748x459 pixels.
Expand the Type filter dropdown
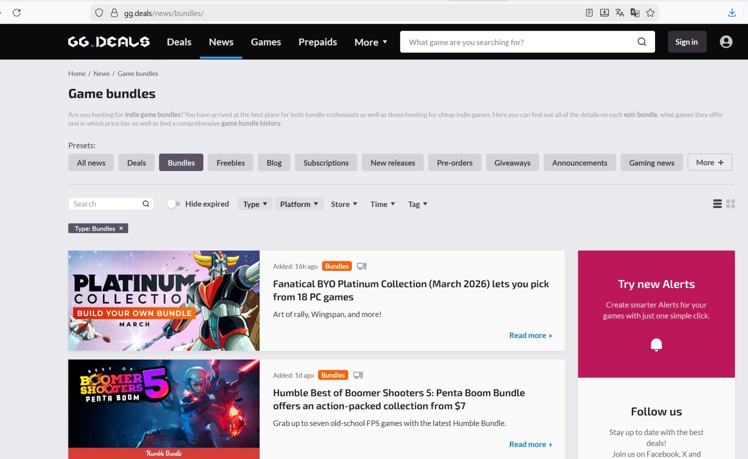[x=255, y=204]
